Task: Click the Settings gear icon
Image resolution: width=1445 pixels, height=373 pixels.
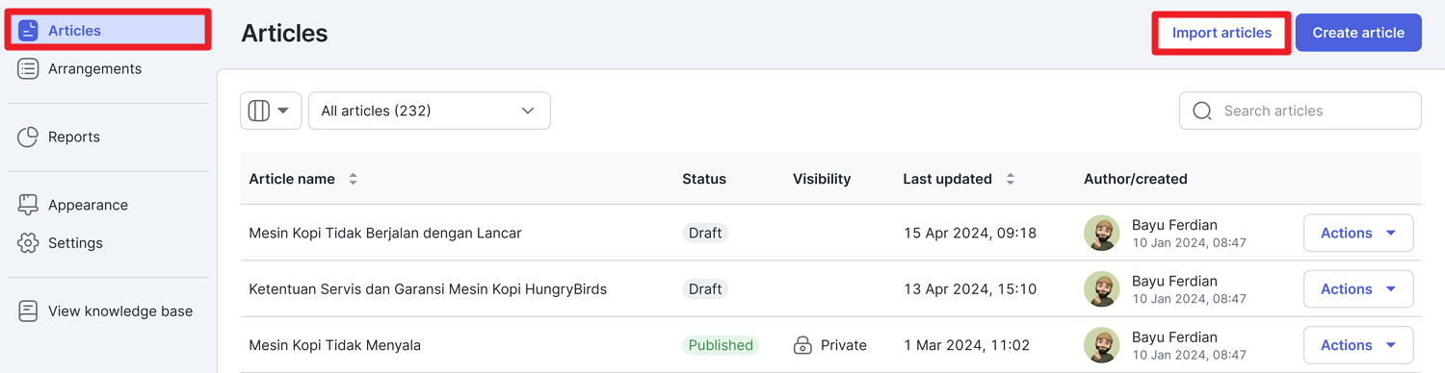Action: (x=28, y=243)
